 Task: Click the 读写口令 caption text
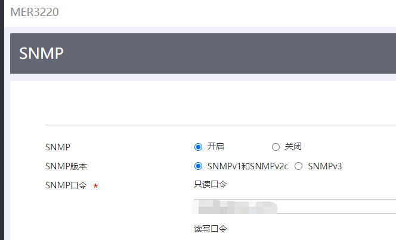pyautogui.click(x=210, y=228)
